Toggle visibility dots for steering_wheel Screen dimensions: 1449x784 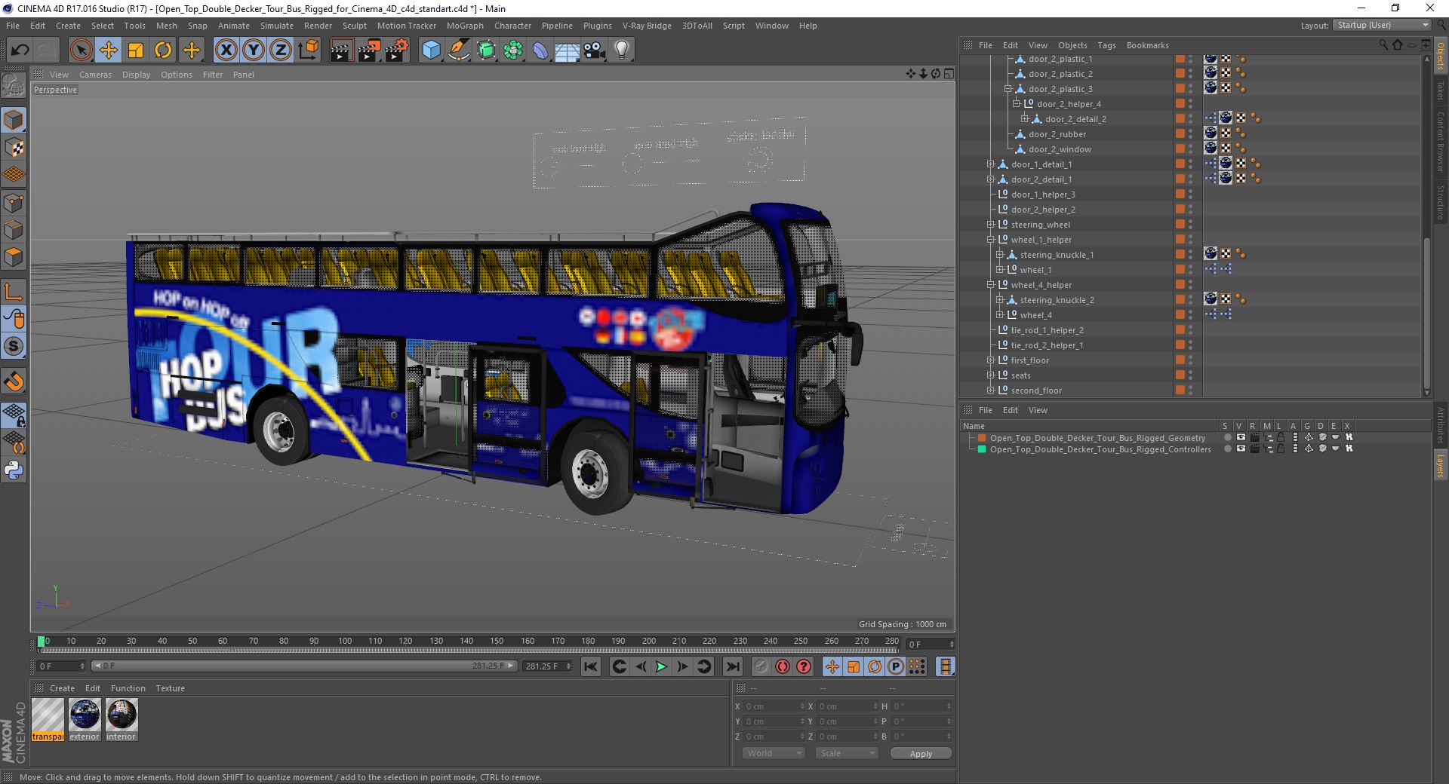(1191, 225)
